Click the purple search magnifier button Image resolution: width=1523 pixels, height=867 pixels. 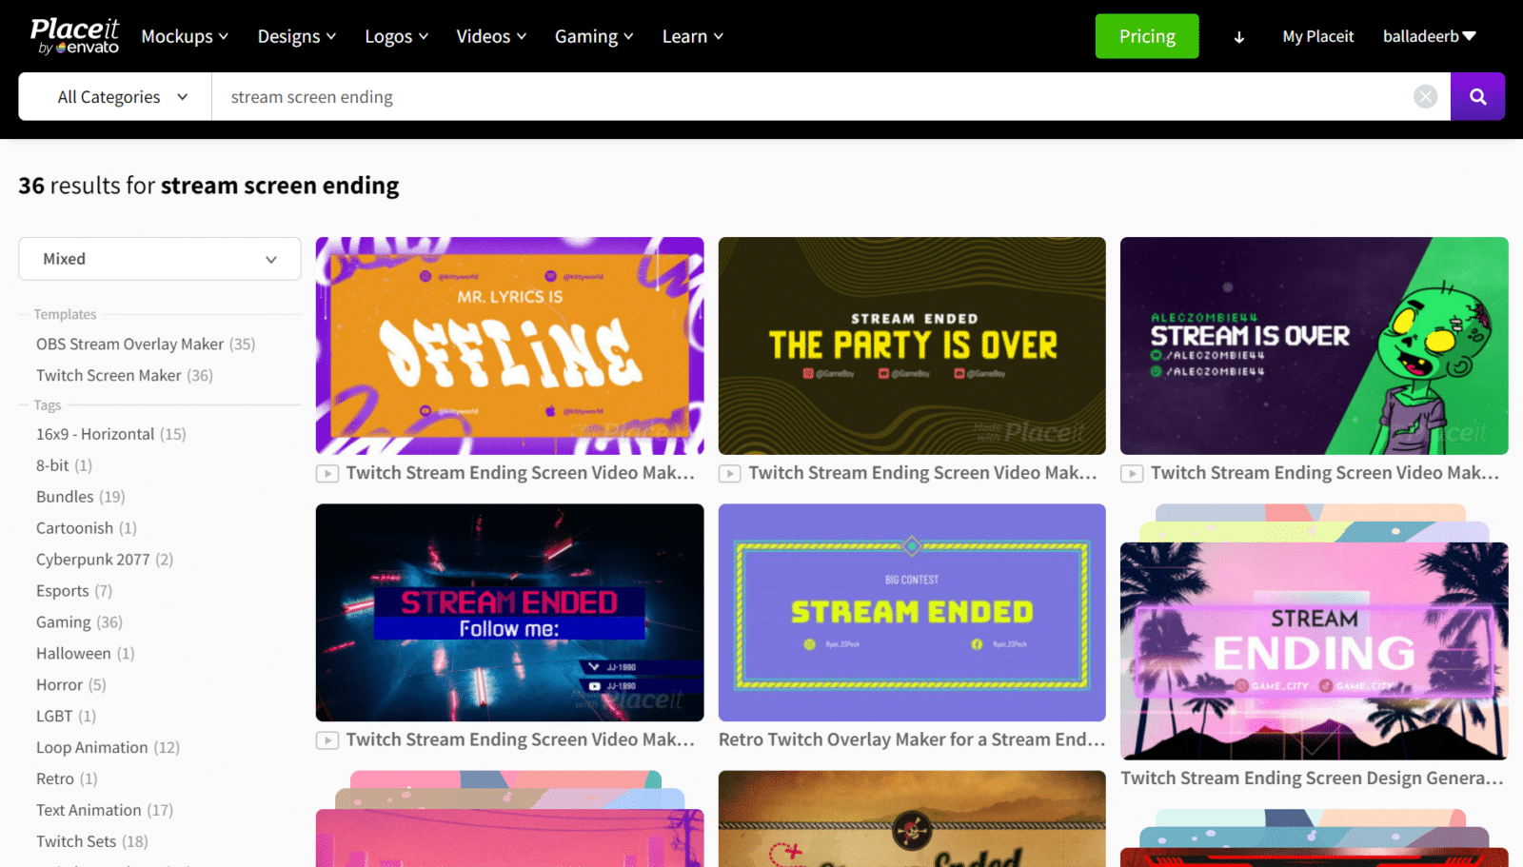1477,96
